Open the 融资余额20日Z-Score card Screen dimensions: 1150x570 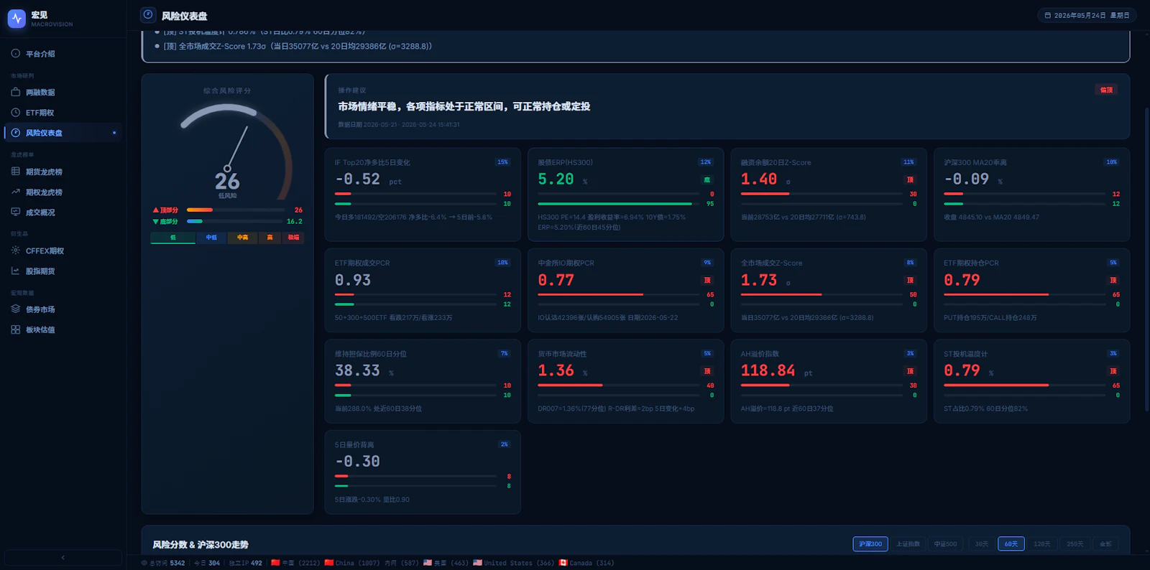coord(829,195)
